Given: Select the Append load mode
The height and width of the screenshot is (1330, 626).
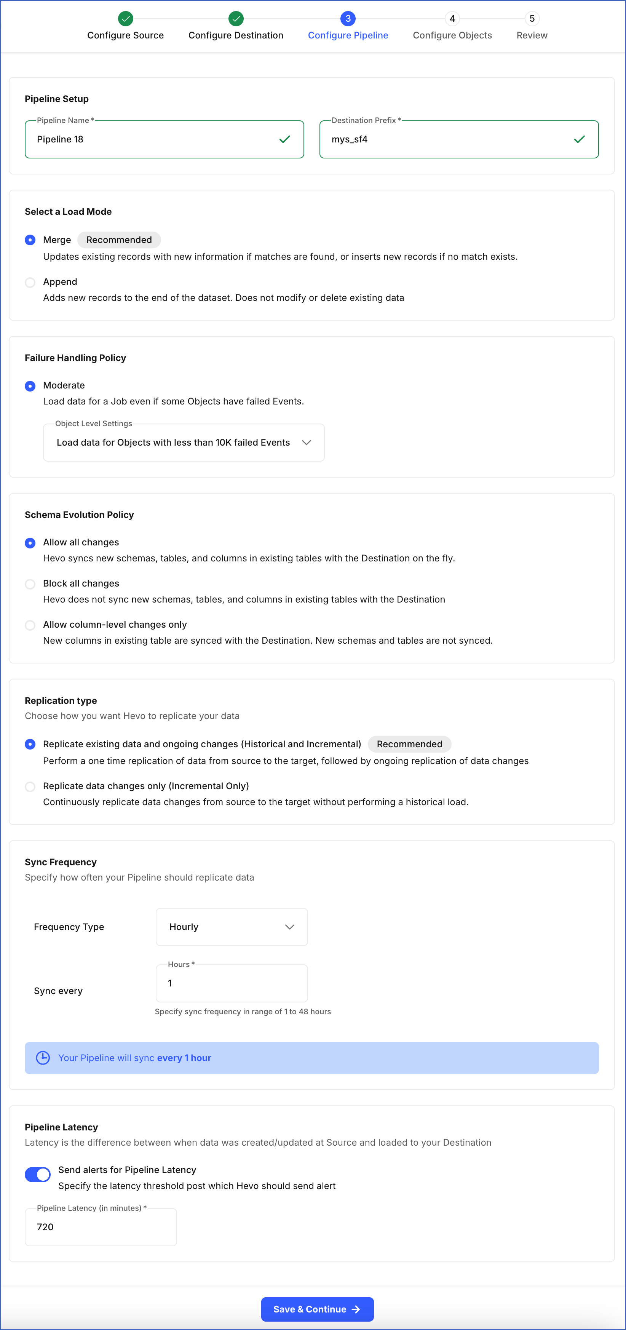Looking at the screenshot, I should click(30, 282).
